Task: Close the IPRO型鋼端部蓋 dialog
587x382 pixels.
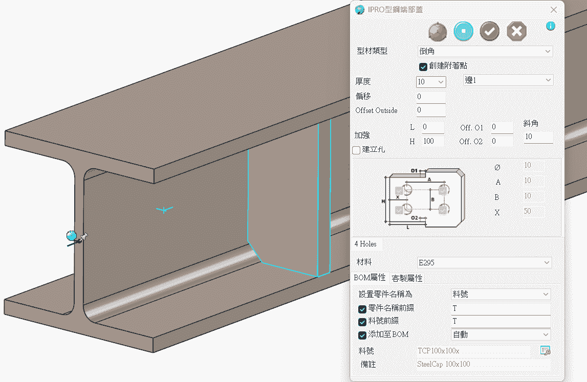Action: [554, 10]
